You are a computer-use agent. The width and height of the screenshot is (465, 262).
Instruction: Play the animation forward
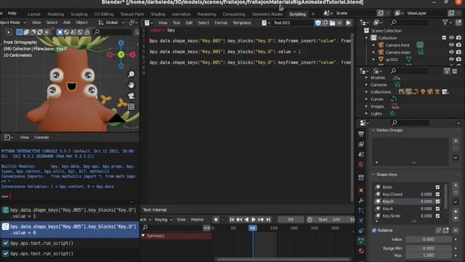[254, 220]
